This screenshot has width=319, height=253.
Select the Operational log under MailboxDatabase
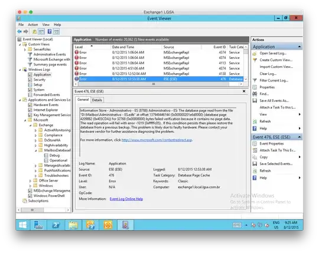tap(58, 160)
